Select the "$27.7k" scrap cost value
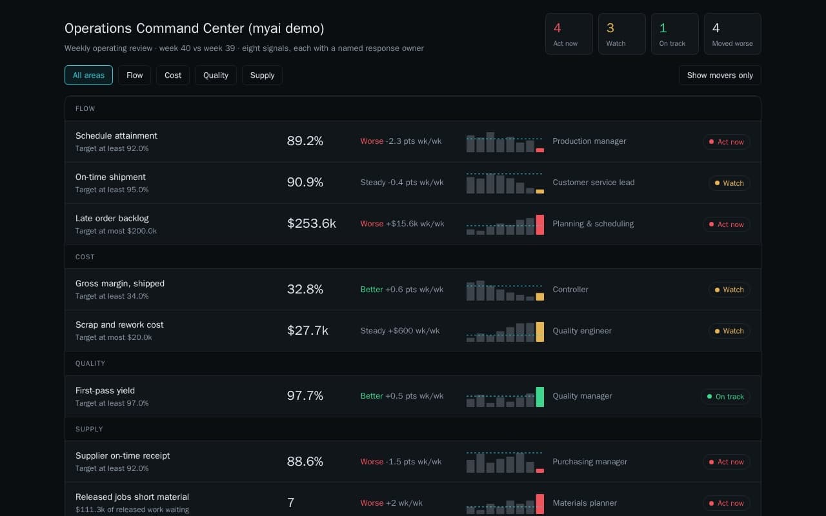The height and width of the screenshot is (516, 826). click(x=308, y=330)
